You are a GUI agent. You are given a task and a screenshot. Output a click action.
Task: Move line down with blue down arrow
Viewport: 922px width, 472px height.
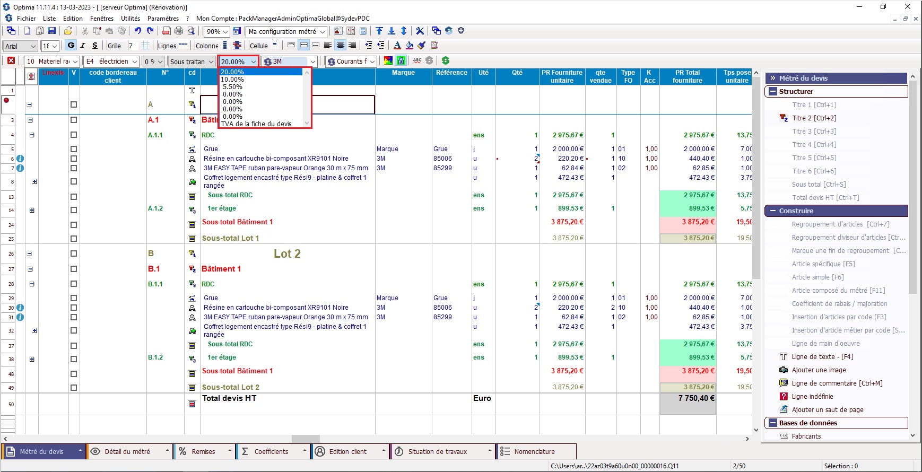click(392, 31)
